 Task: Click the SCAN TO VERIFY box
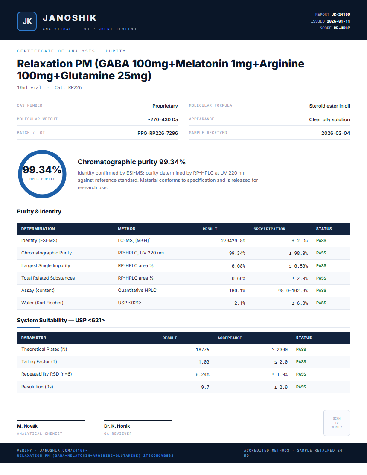(x=336, y=423)
